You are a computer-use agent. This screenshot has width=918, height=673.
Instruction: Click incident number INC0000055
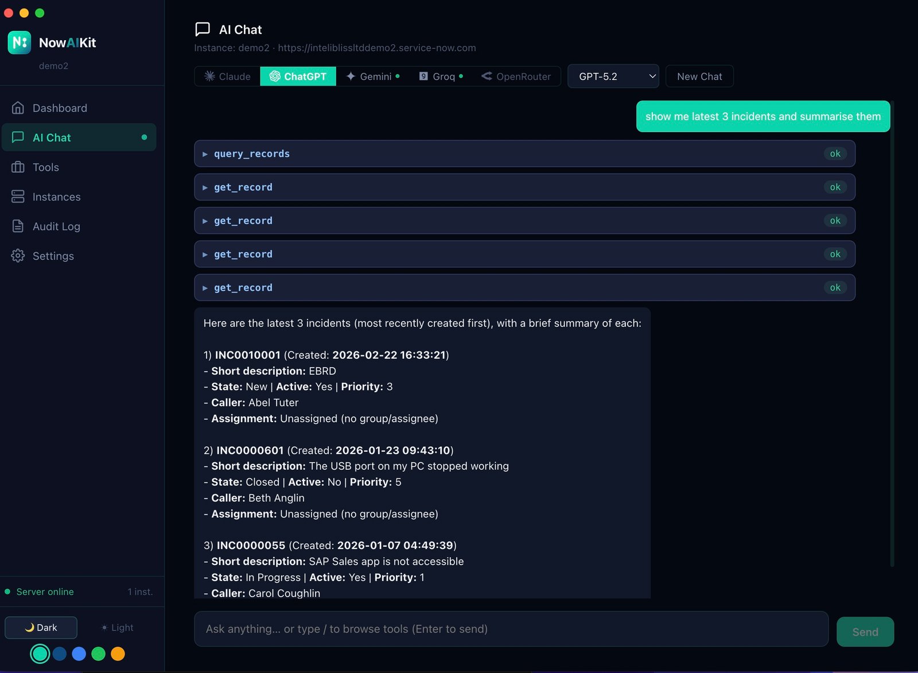click(x=251, y=545)
